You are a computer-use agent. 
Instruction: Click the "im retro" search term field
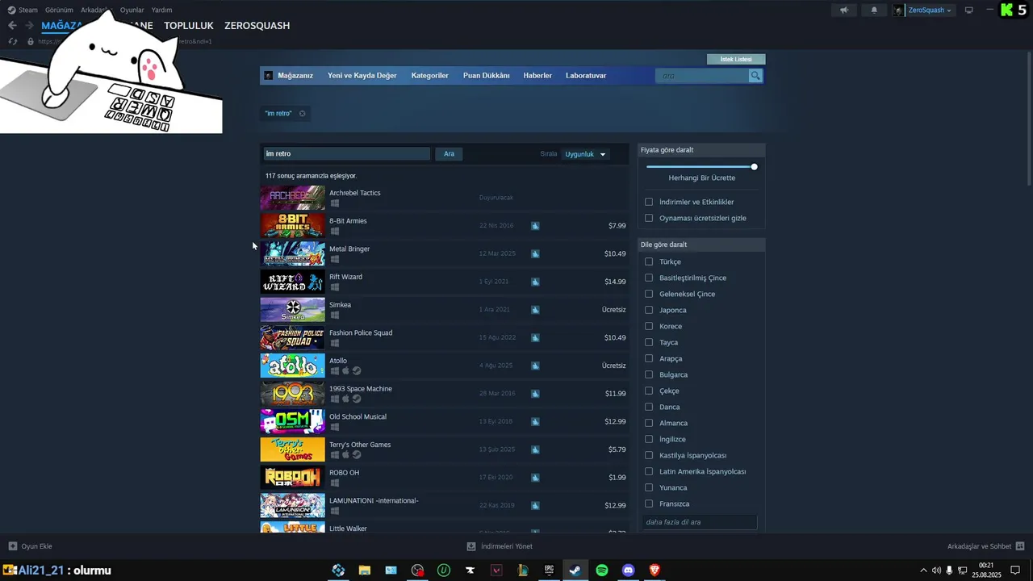[x=346, y=154]
